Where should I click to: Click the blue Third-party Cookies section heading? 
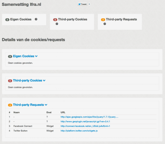pyautogui.click(x=27, y=81)
